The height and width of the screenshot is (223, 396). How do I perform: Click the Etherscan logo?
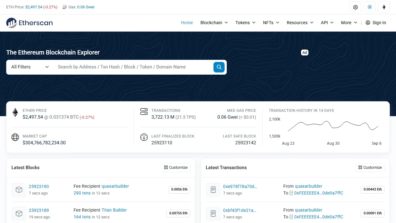[29, 23]
